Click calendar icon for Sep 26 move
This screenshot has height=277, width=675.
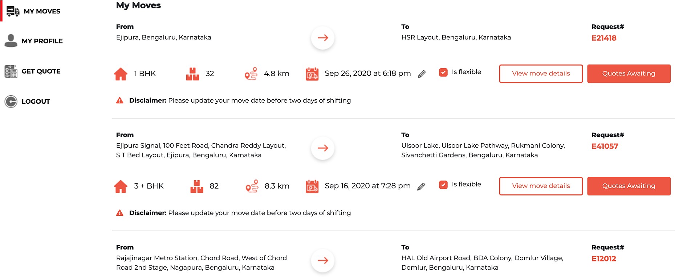point(312,74)
